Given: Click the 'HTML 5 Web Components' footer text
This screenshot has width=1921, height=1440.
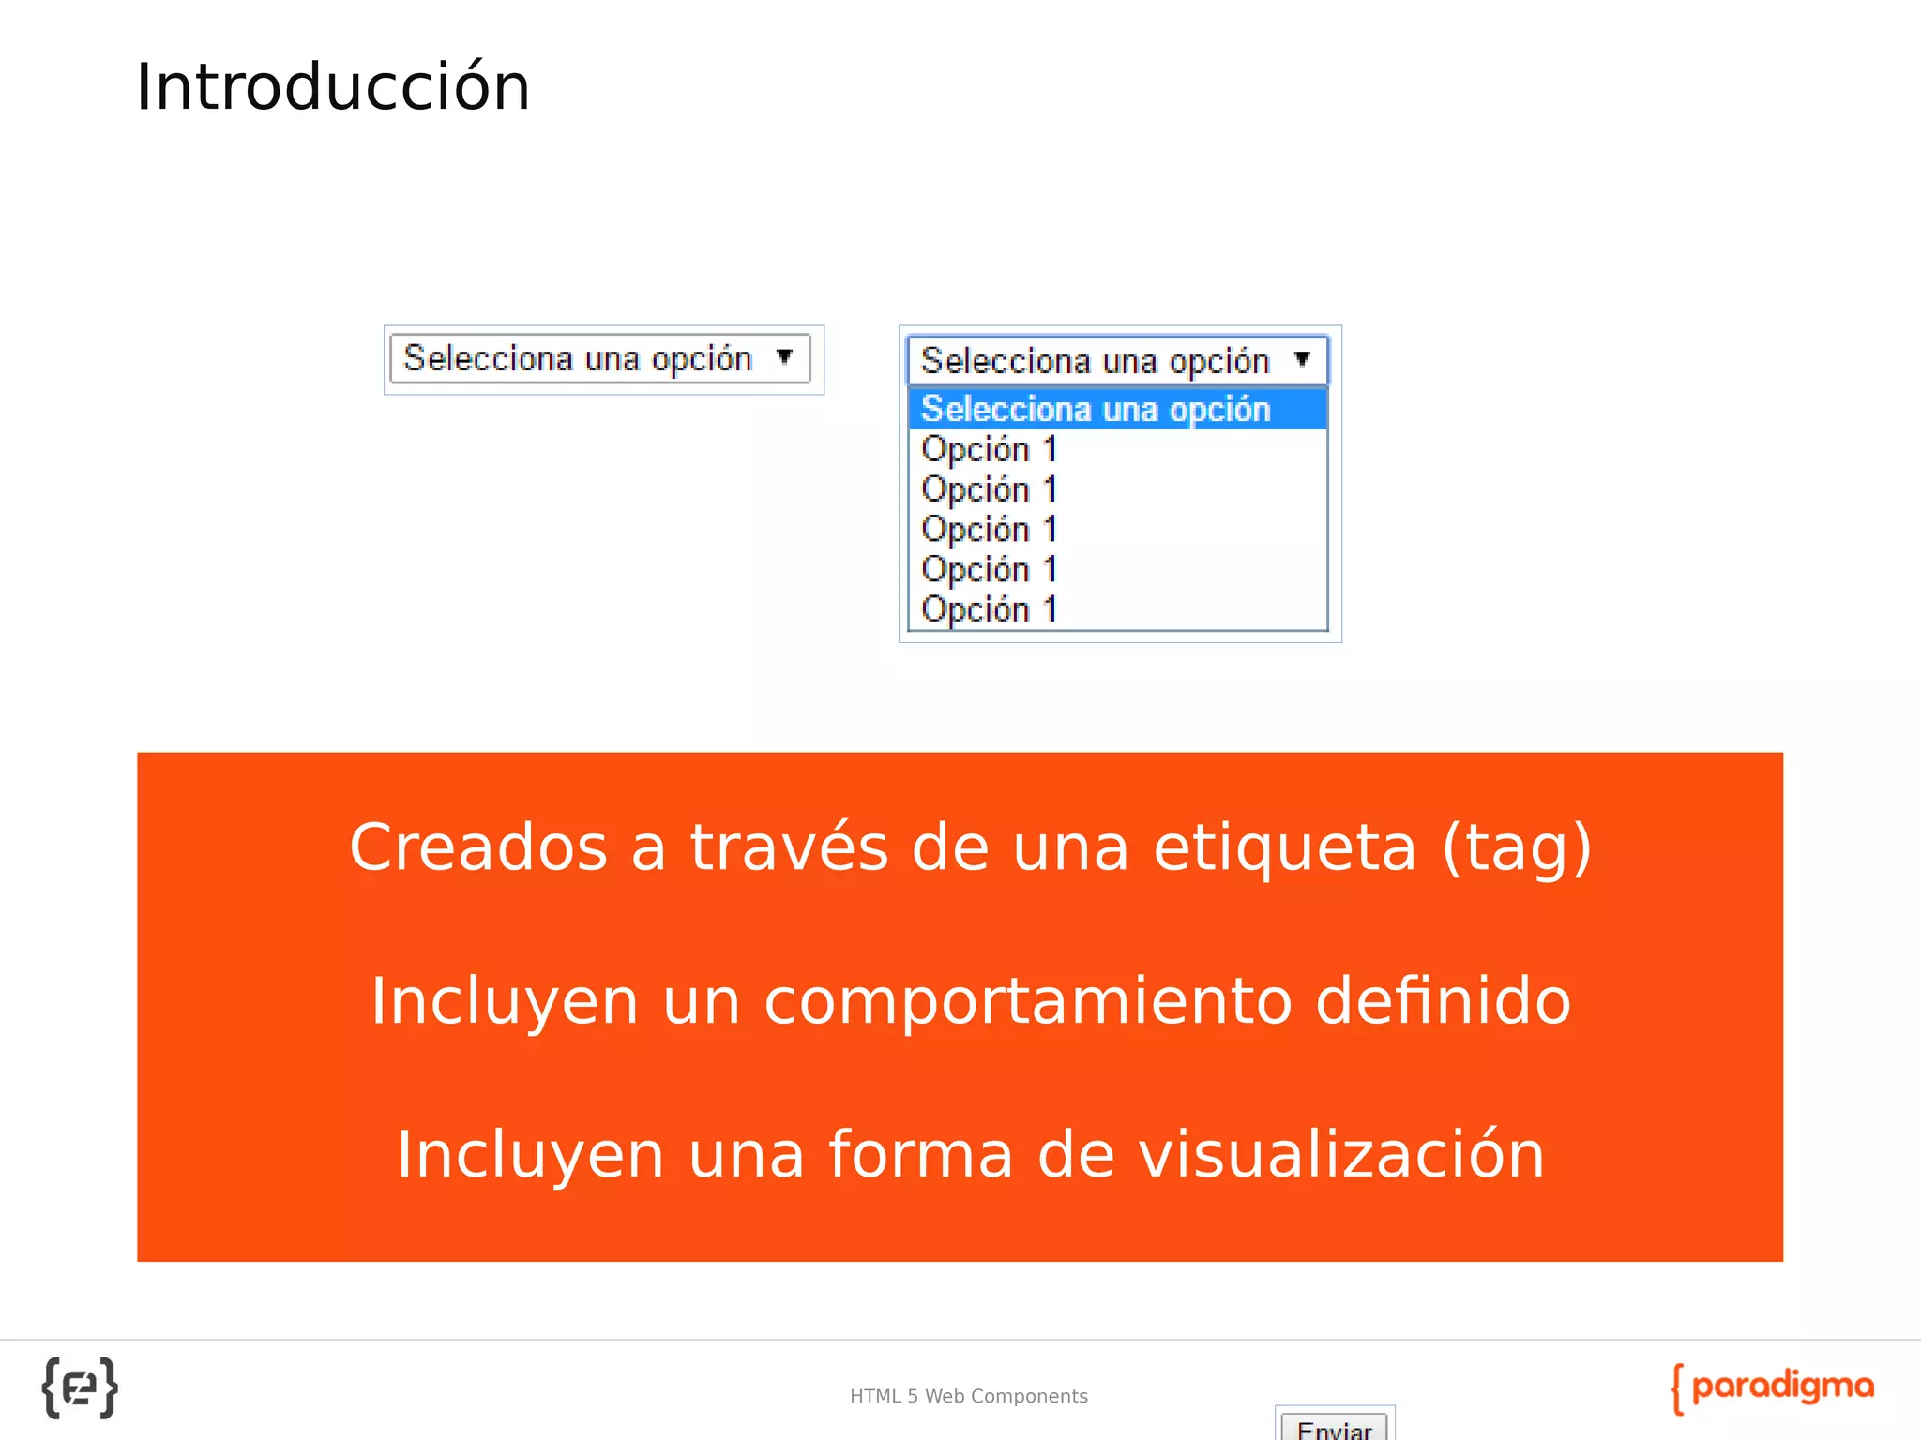Looking at the screenshot, I should (x=969, y=1396).
